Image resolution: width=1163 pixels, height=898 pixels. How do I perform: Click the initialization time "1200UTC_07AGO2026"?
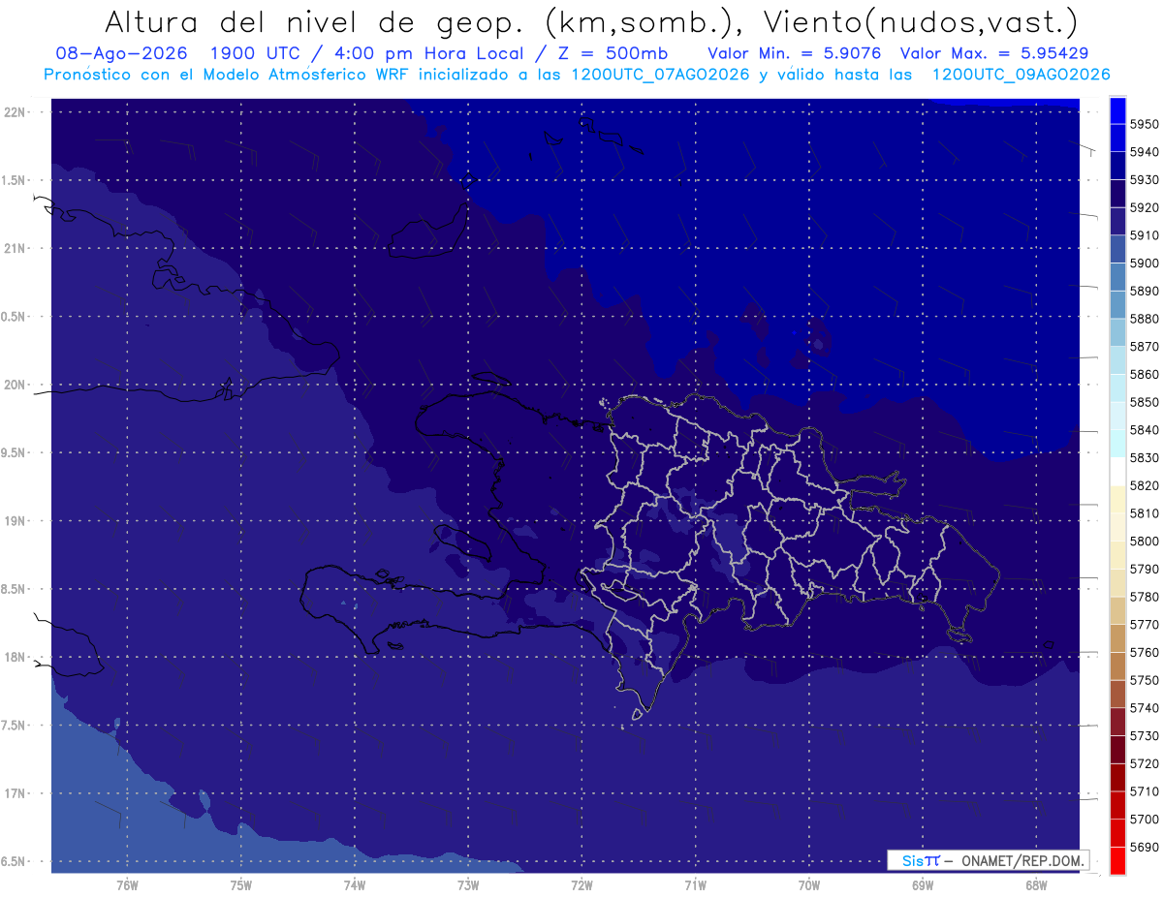tap(659, 75)
